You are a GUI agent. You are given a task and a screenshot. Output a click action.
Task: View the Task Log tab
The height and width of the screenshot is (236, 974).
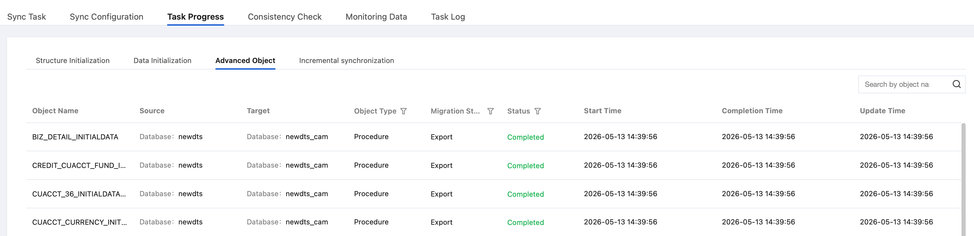[x=448, y=17]
